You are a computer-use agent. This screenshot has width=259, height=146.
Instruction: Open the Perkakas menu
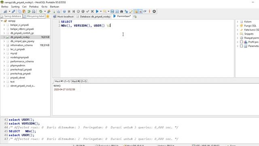pyautogui.click(x=34, y=6)
